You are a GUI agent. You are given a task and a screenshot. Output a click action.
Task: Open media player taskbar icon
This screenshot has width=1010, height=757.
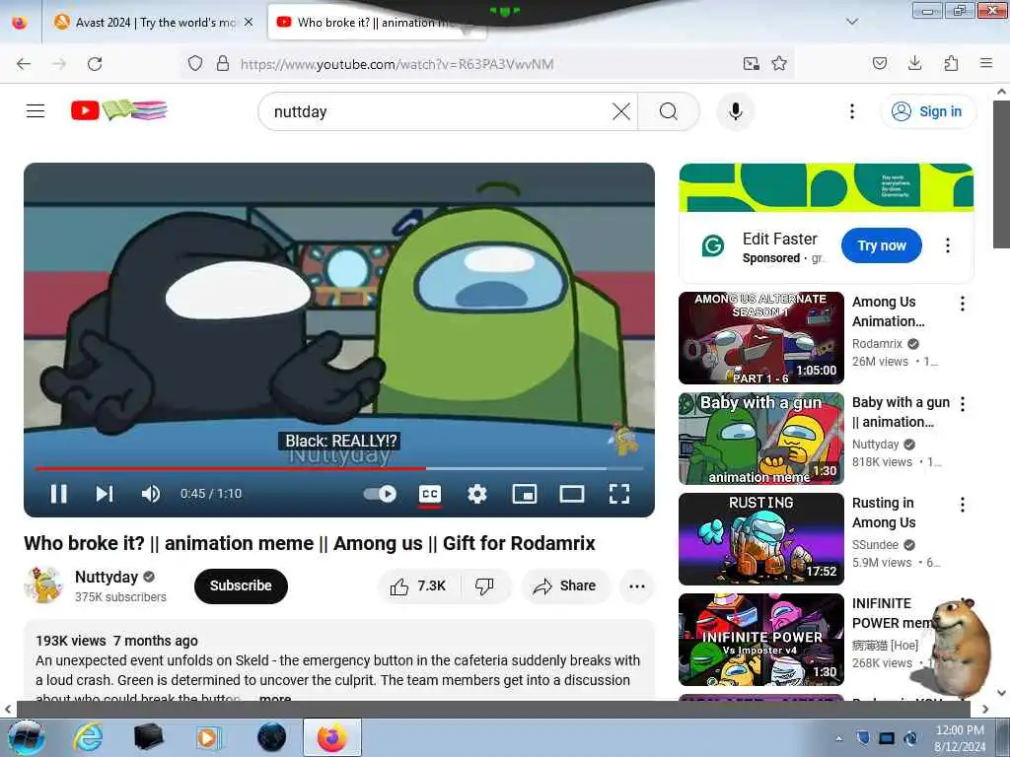(207, 737)
